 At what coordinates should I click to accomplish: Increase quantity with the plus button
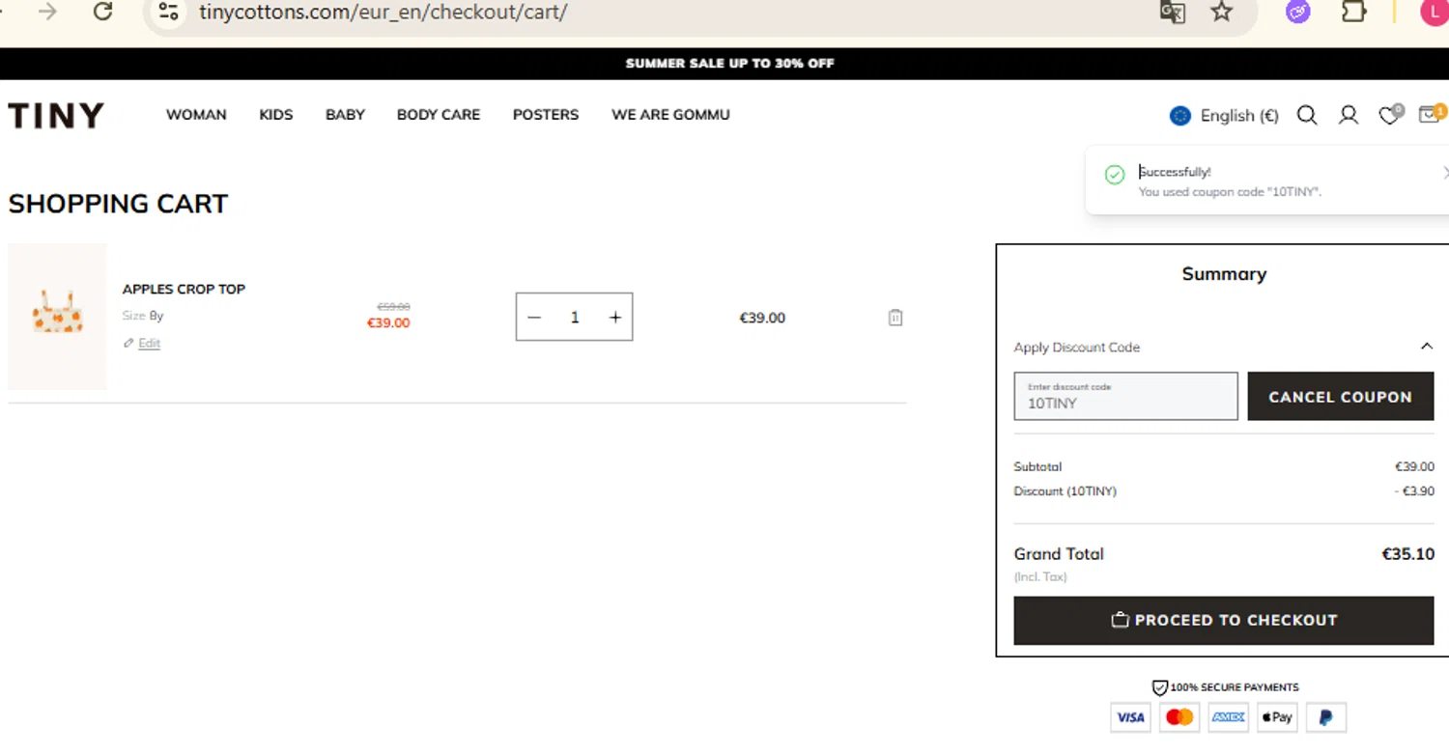(615, 318)
